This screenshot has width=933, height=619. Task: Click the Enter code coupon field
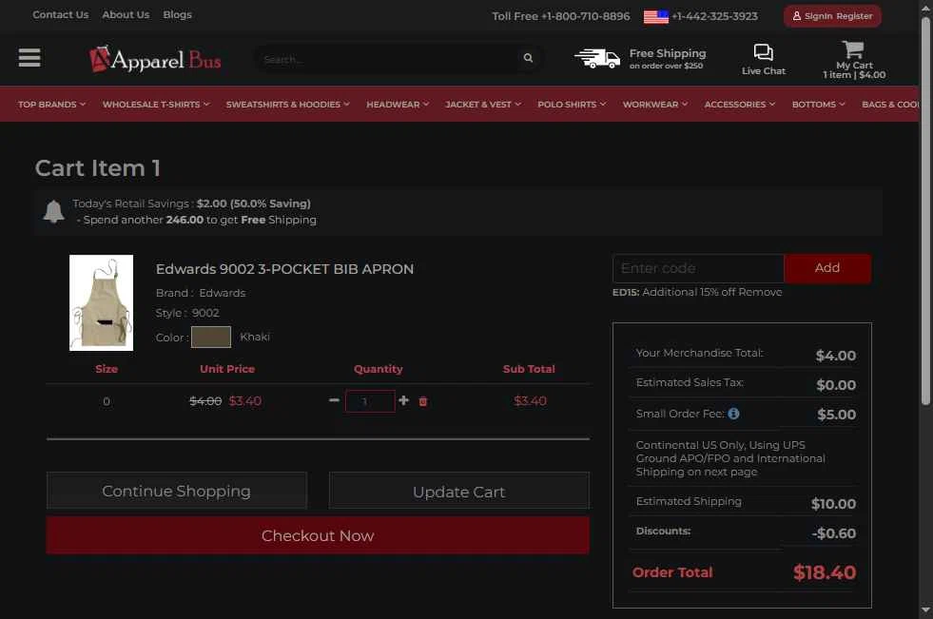point(698,268)
